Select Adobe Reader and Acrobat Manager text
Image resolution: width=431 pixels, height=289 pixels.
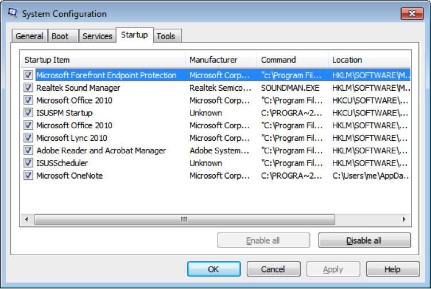101,151
